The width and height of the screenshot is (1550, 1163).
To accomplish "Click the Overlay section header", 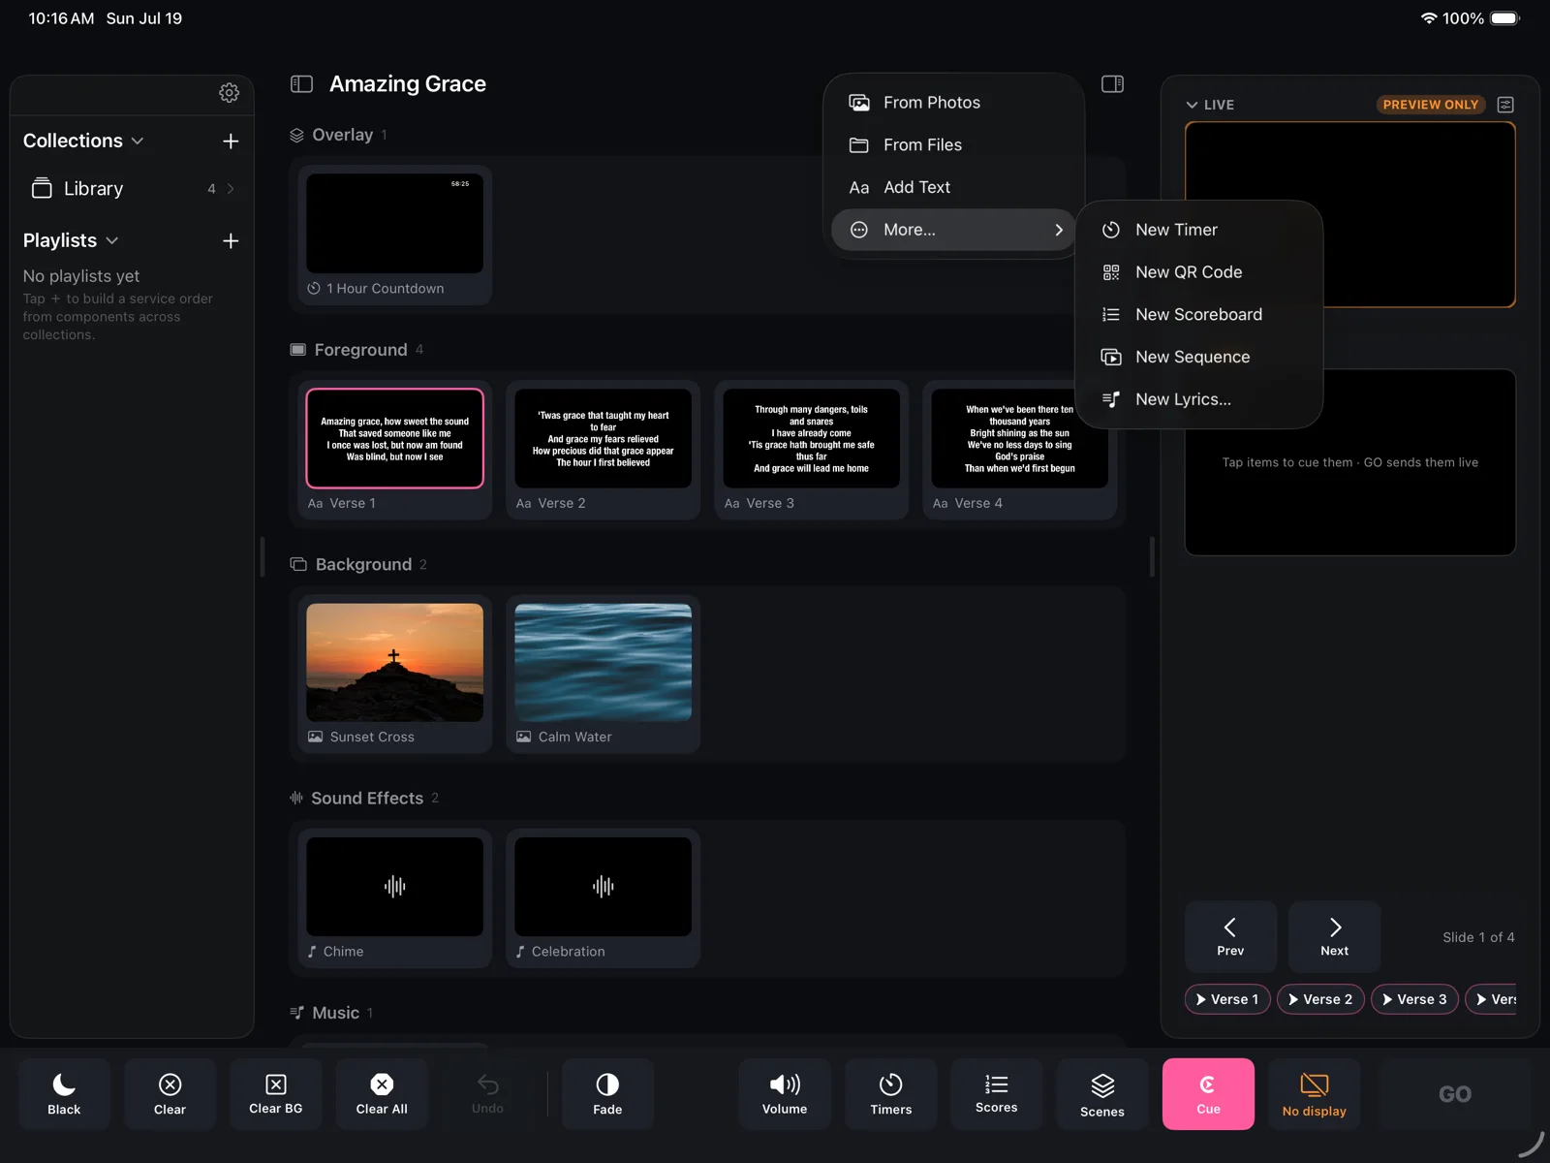I will [x=338, y=135].
